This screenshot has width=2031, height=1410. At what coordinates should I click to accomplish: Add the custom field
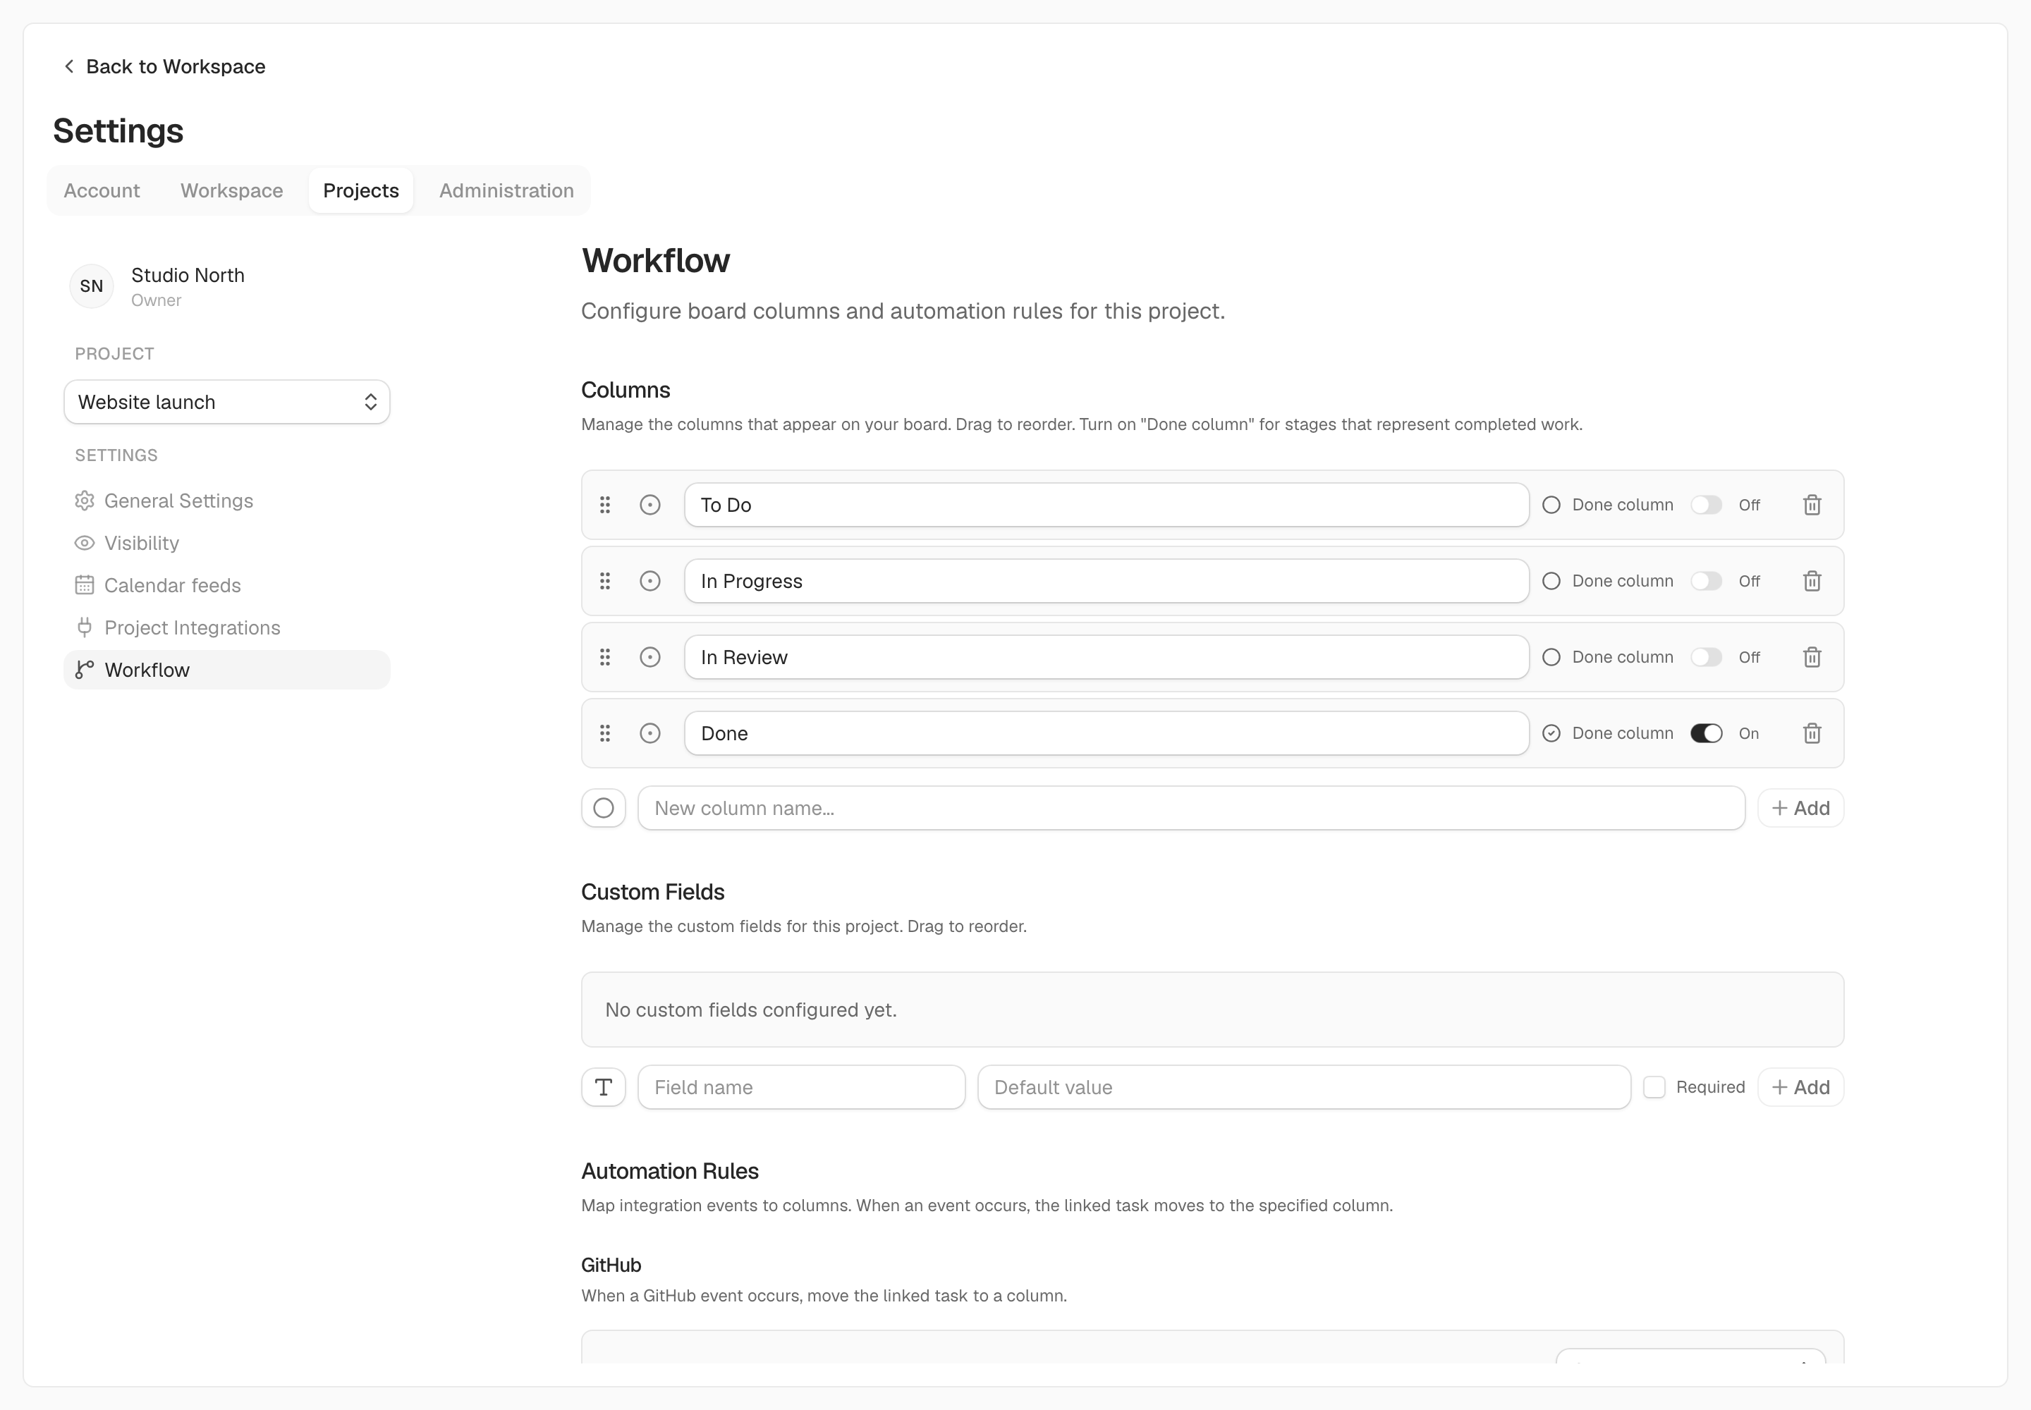click(1800, 1086)
